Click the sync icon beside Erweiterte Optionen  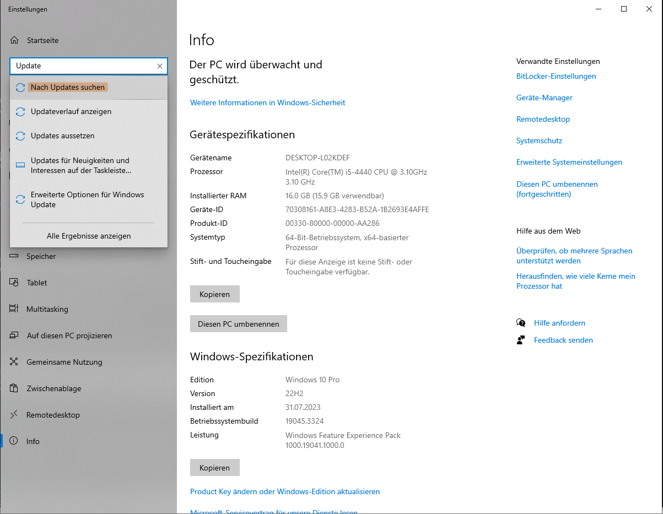[20, 200]
